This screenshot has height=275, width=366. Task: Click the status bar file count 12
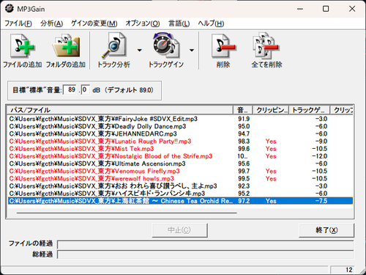tap(349, 270)
